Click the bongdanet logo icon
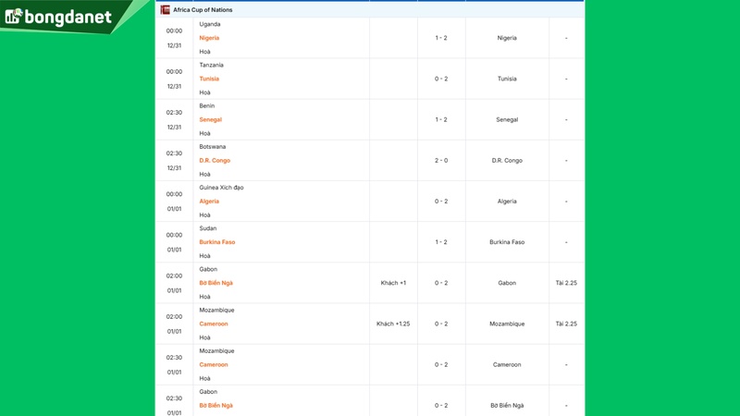This screenshot has width=740, height=416. [x=12, y=18]
